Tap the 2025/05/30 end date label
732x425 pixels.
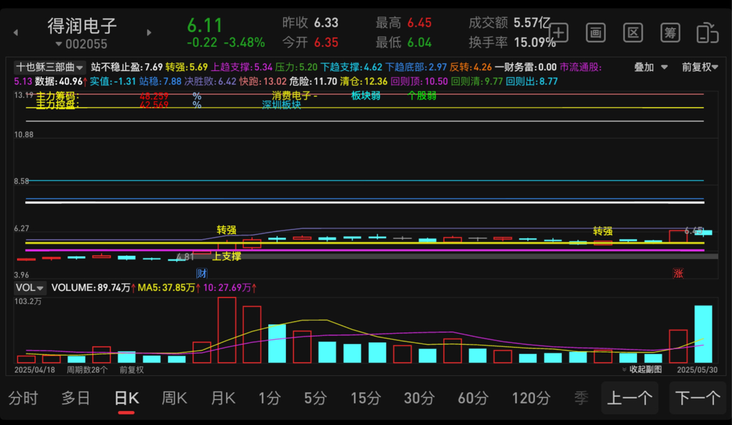click(697, 369)
